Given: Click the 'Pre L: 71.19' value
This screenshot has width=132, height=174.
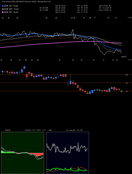Looking at the screenshot, I should [x=83, y=10].
